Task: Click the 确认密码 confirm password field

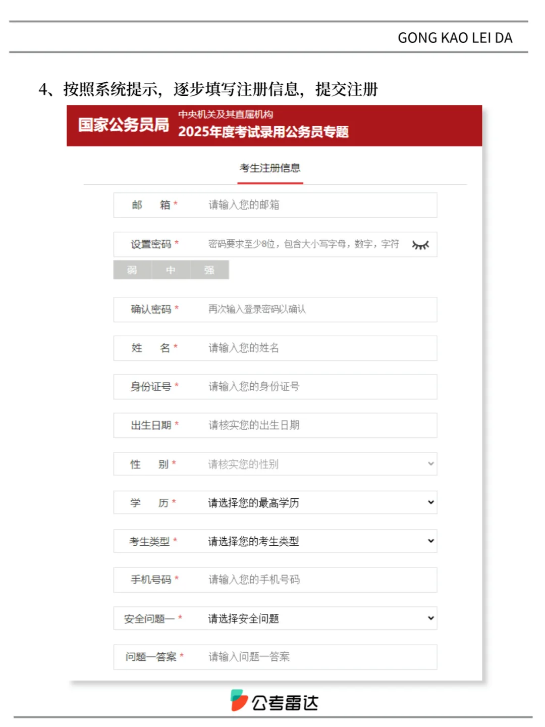Action: 275,309
